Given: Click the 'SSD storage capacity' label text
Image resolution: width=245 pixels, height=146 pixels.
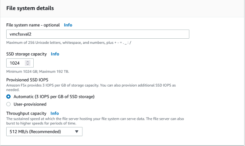Looking at the screenshot, I should 27,54.
